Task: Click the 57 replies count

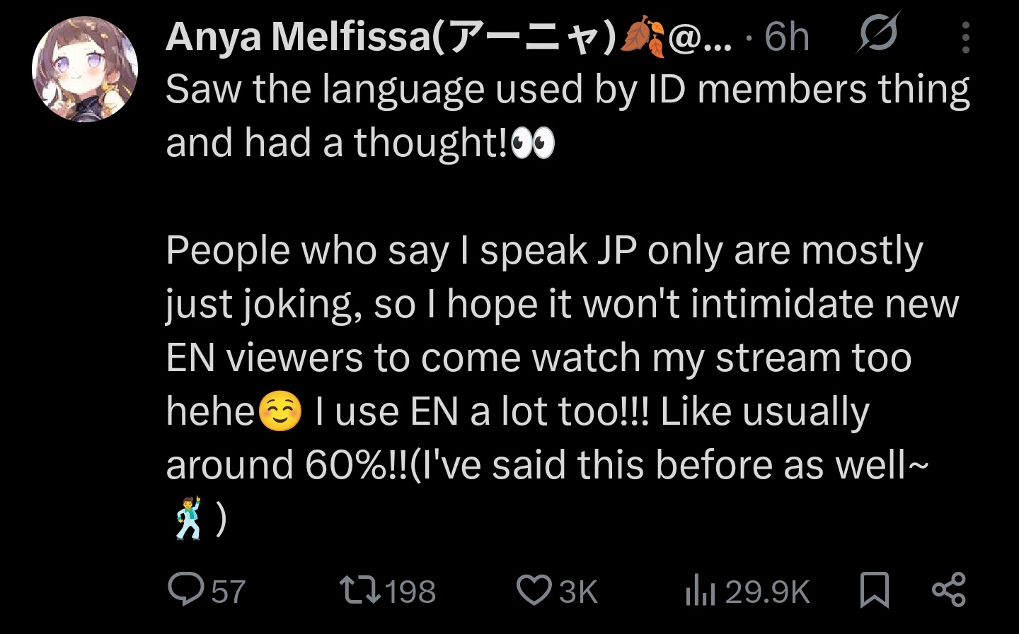Action: pos(228,592)
